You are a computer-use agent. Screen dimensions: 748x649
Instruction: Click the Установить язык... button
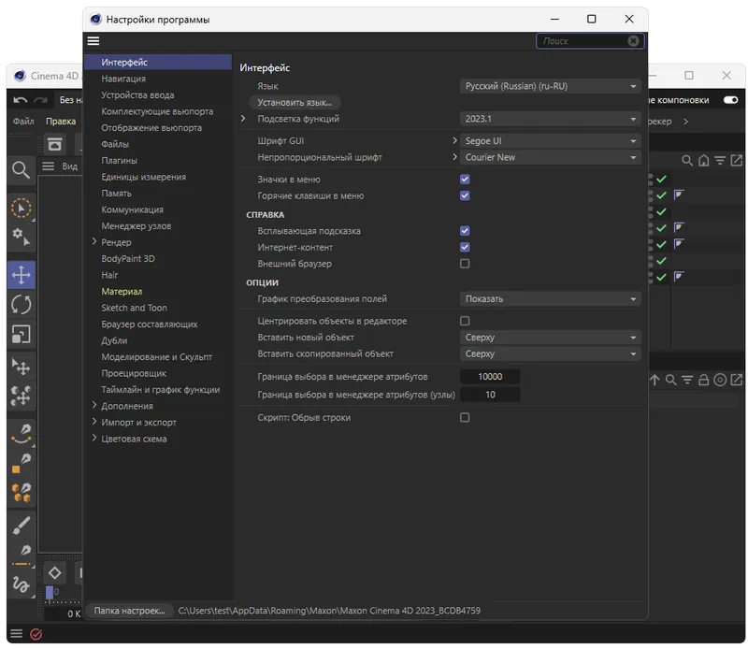pos(295,103)
